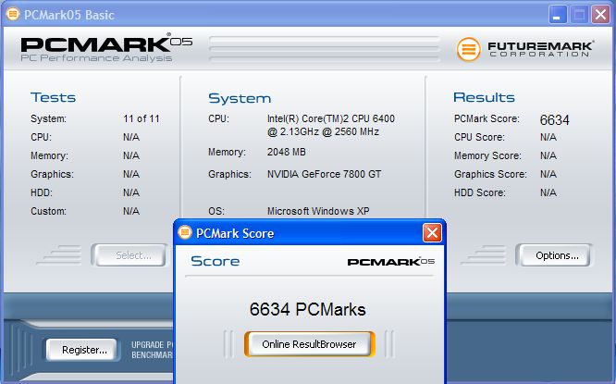Click the 6634 PCMarks score text
616x384 pixels.
click(308, 309)
